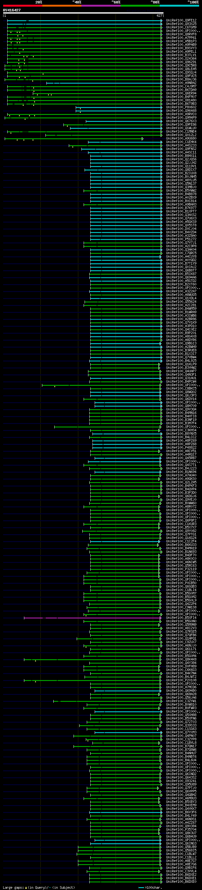Viewport: 202px width, 890px height.
Task: Select sequence ID UniRef100_B8YNX5
Action: tap(181, 433)
